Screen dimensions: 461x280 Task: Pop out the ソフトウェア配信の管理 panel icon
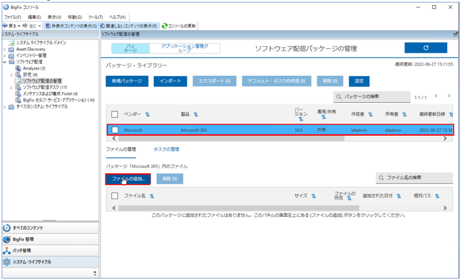tap(455, 34)
